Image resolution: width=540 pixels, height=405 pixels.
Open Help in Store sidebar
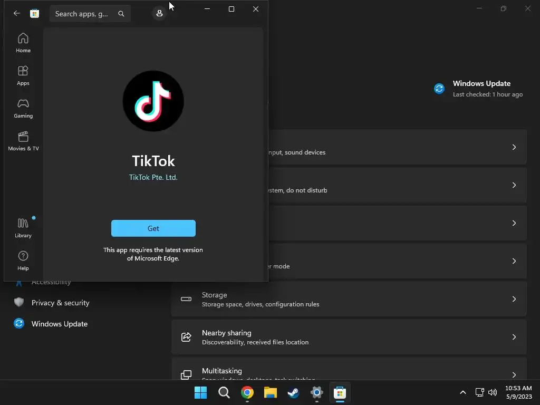tap(23, 261)
